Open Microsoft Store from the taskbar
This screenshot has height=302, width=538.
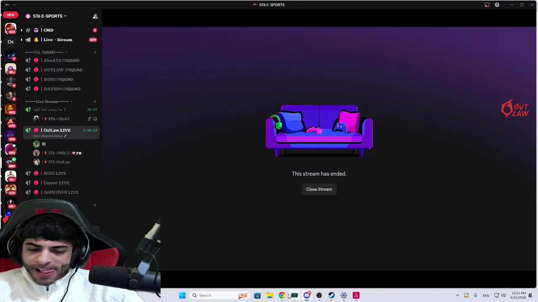point(257,295)
